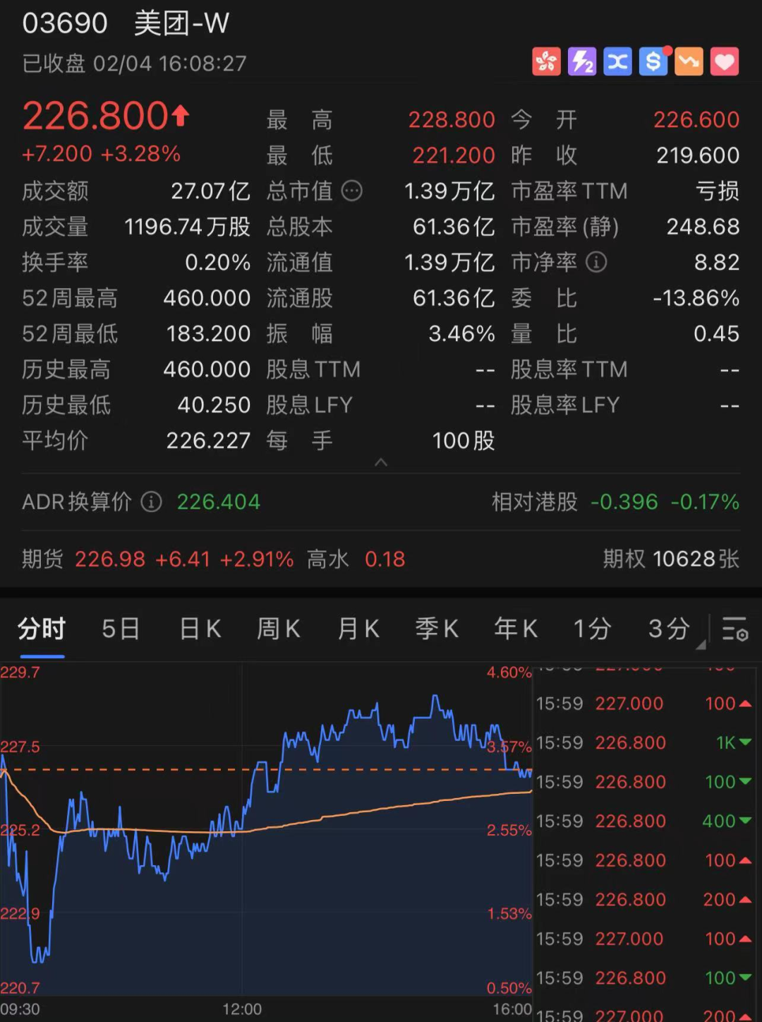Switch to the 年K chart tab
Image resolution: width=762 pixels, height=1022 pixels.
(516, 628)
